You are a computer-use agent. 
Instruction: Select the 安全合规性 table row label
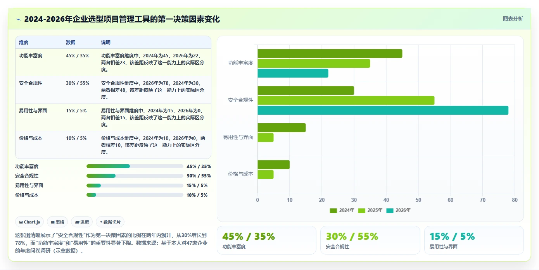pyautogui.click(x=31, y=83)
